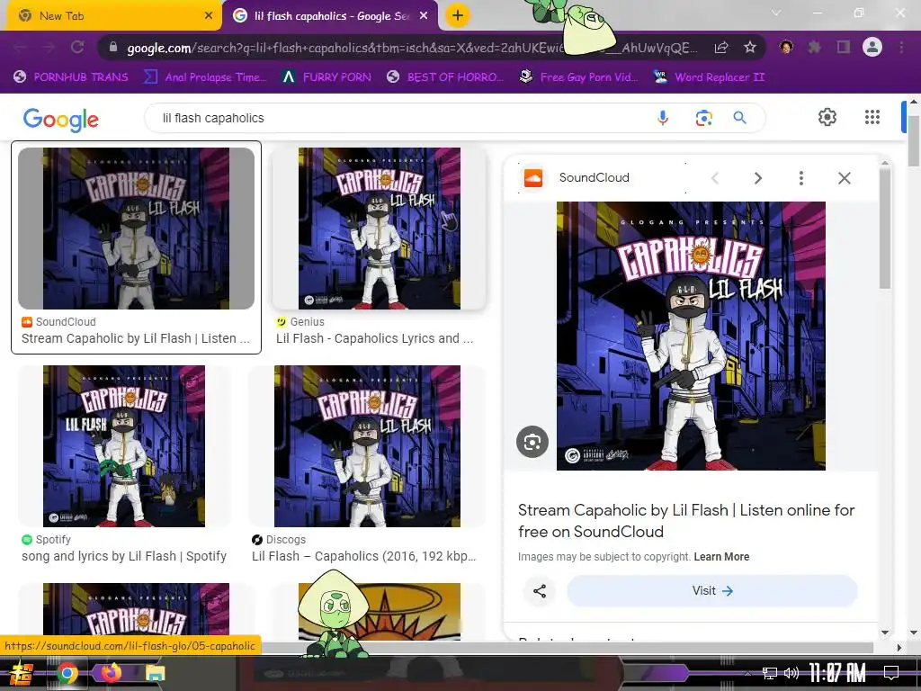
Task: Click the preview panel scrollbar thumb
Action: (x=885, y=228)
